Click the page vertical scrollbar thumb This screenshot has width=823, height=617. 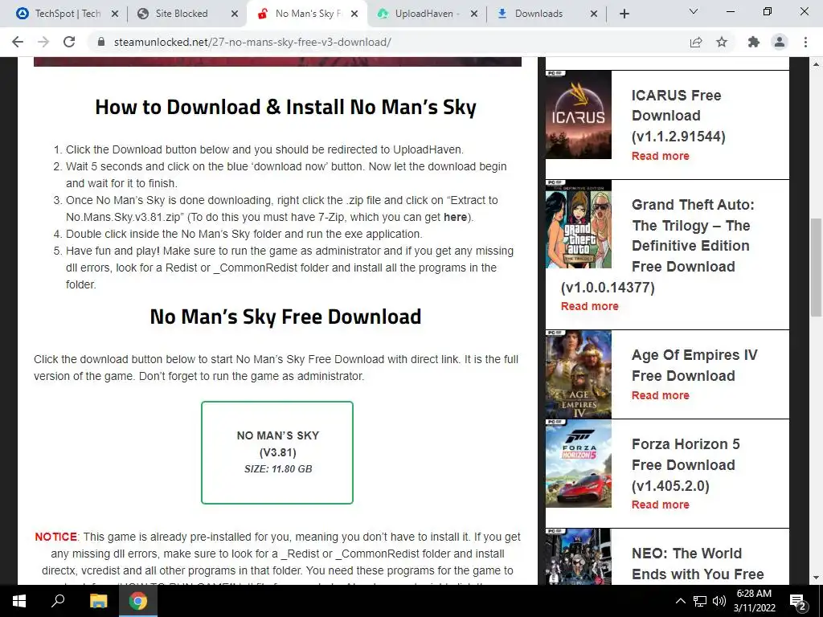[x=816, y=268]
